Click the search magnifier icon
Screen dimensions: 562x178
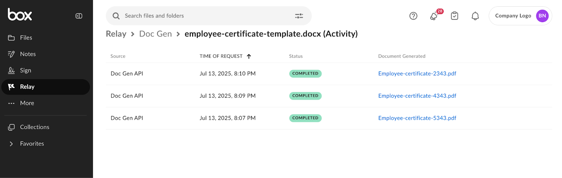116,16
